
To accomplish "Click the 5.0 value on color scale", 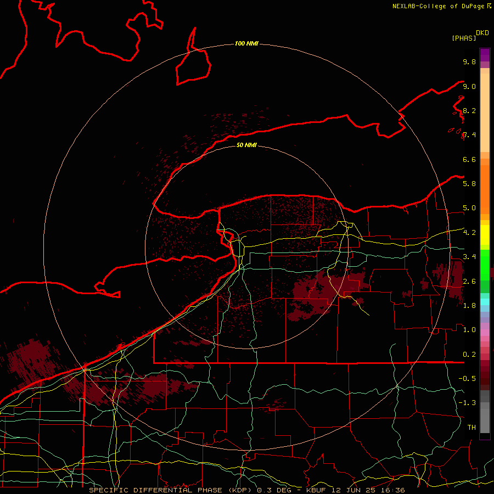I will 469,208.
